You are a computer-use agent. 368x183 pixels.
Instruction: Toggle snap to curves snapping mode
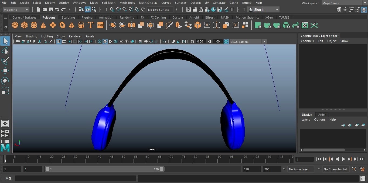click(118, 9)
